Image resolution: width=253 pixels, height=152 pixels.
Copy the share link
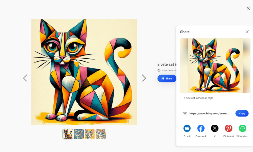(x=242, y=114)
